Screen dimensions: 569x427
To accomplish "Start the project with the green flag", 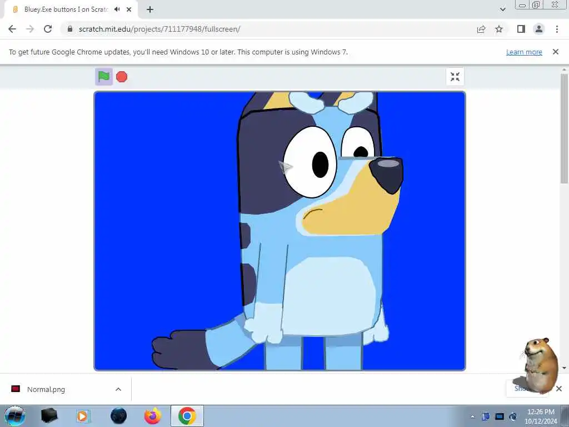I will (x=104, y=77).
